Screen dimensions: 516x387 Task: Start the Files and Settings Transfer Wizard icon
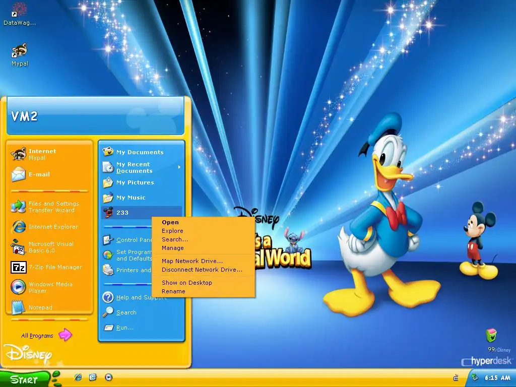pos(18,207)
